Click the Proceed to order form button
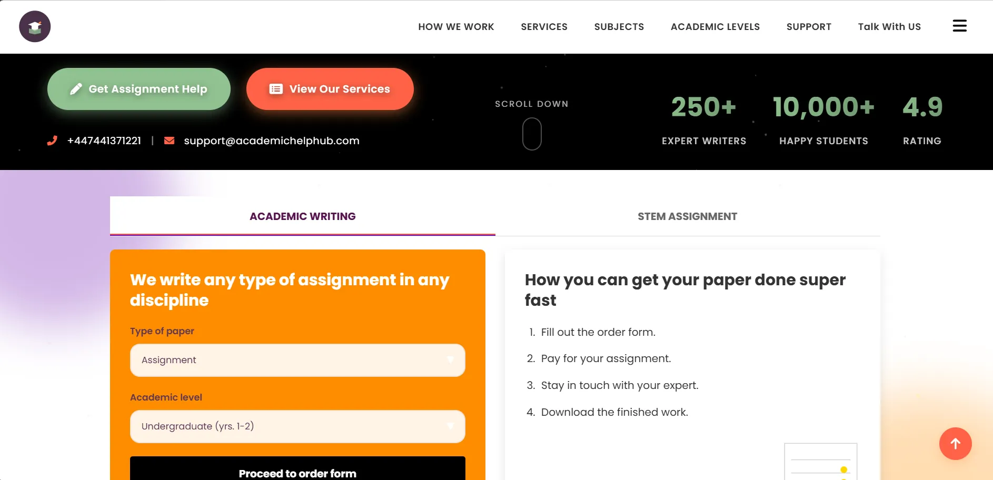Image resolution: width=993 pixels, height=480 pixels. (297, 468)
